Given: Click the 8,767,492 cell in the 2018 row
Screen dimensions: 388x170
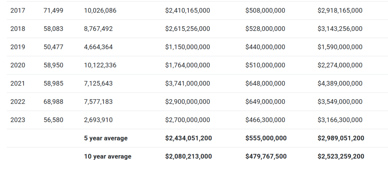Looking at the screenshot, I should point(98,29).
